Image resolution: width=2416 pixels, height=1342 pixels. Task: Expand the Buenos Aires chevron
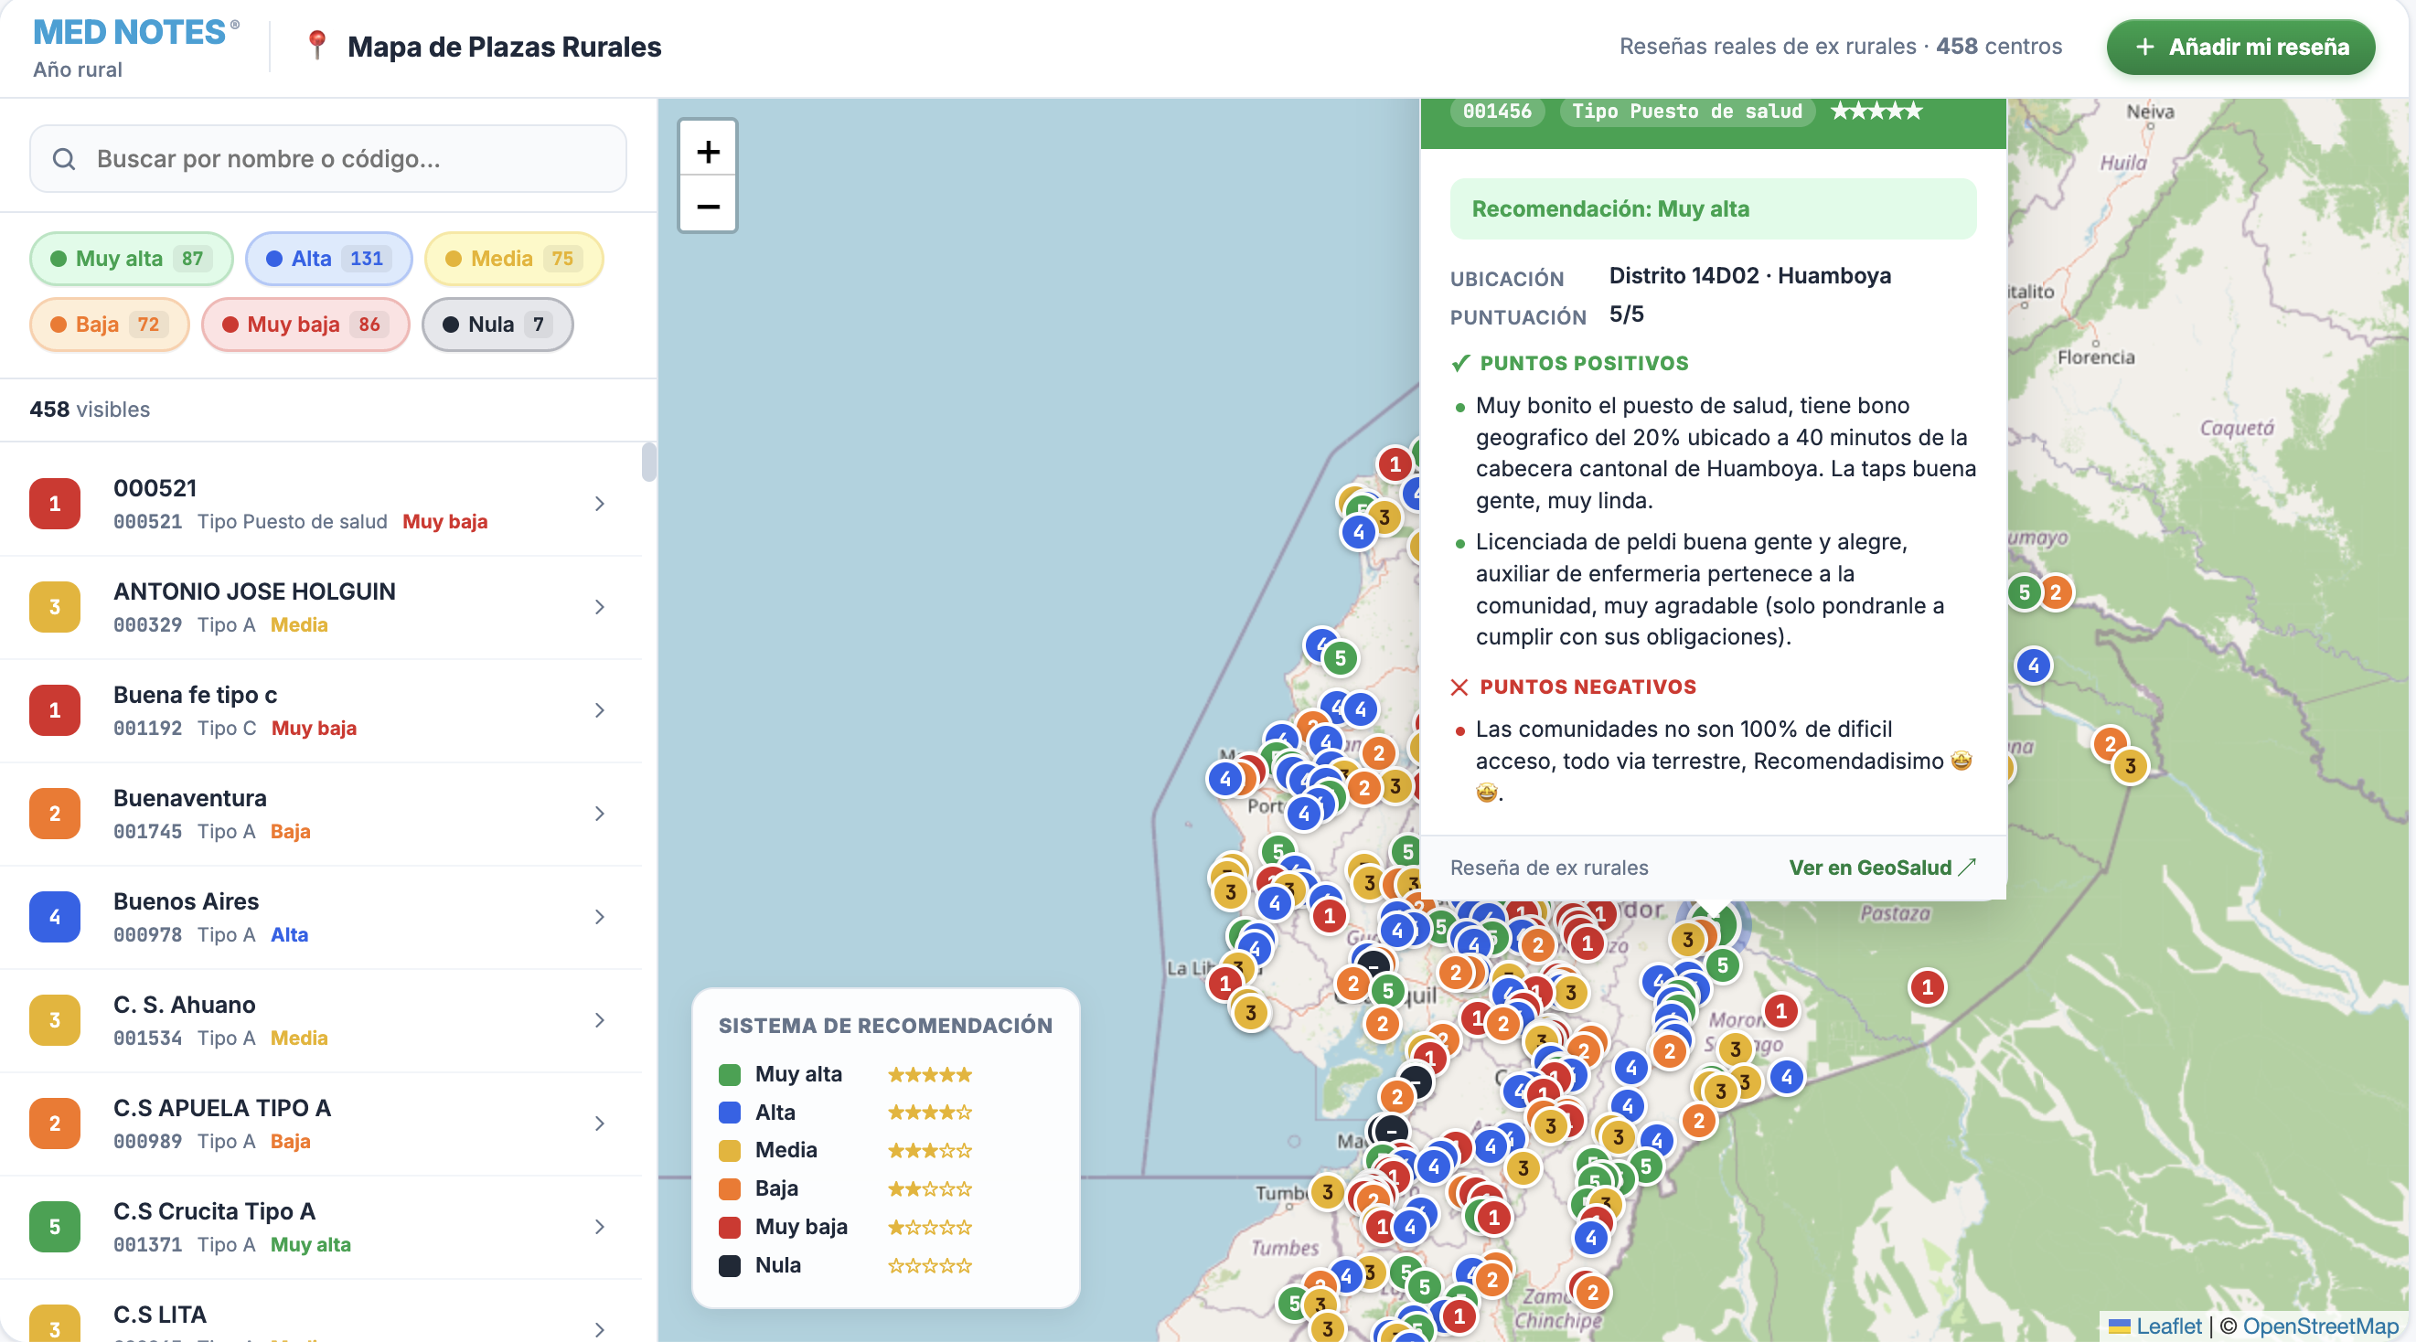pyautogui.click(x=600, y=916)
